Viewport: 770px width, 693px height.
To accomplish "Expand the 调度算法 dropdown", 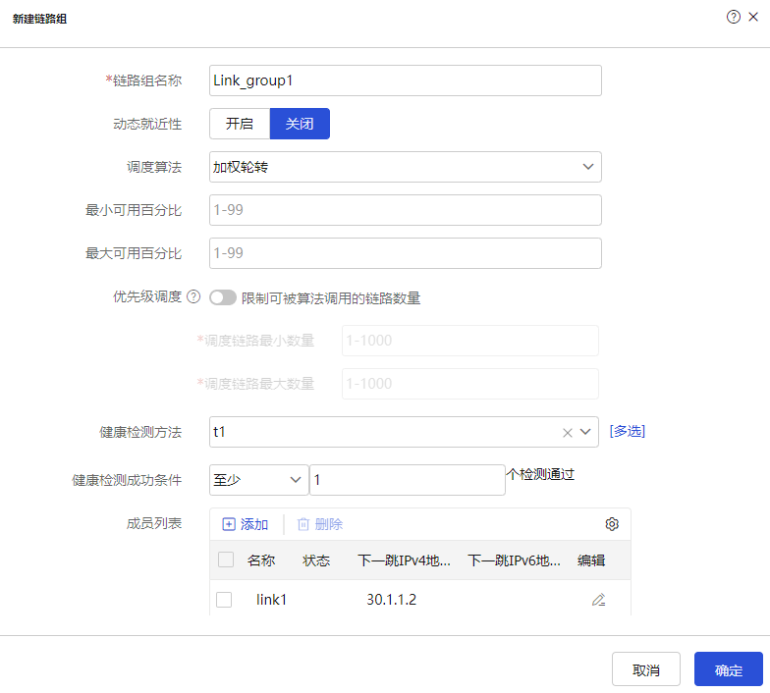I will [405, 167].
